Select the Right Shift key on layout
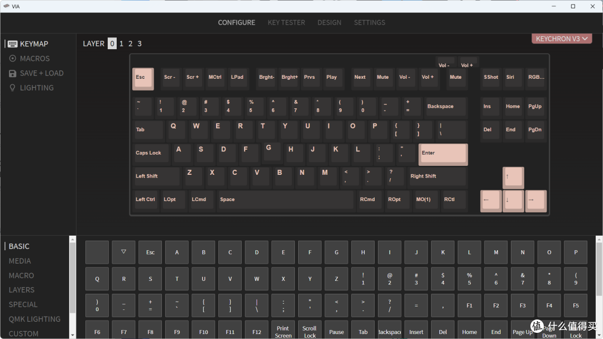Screen dimensions: 603x339 pos(438,176)
